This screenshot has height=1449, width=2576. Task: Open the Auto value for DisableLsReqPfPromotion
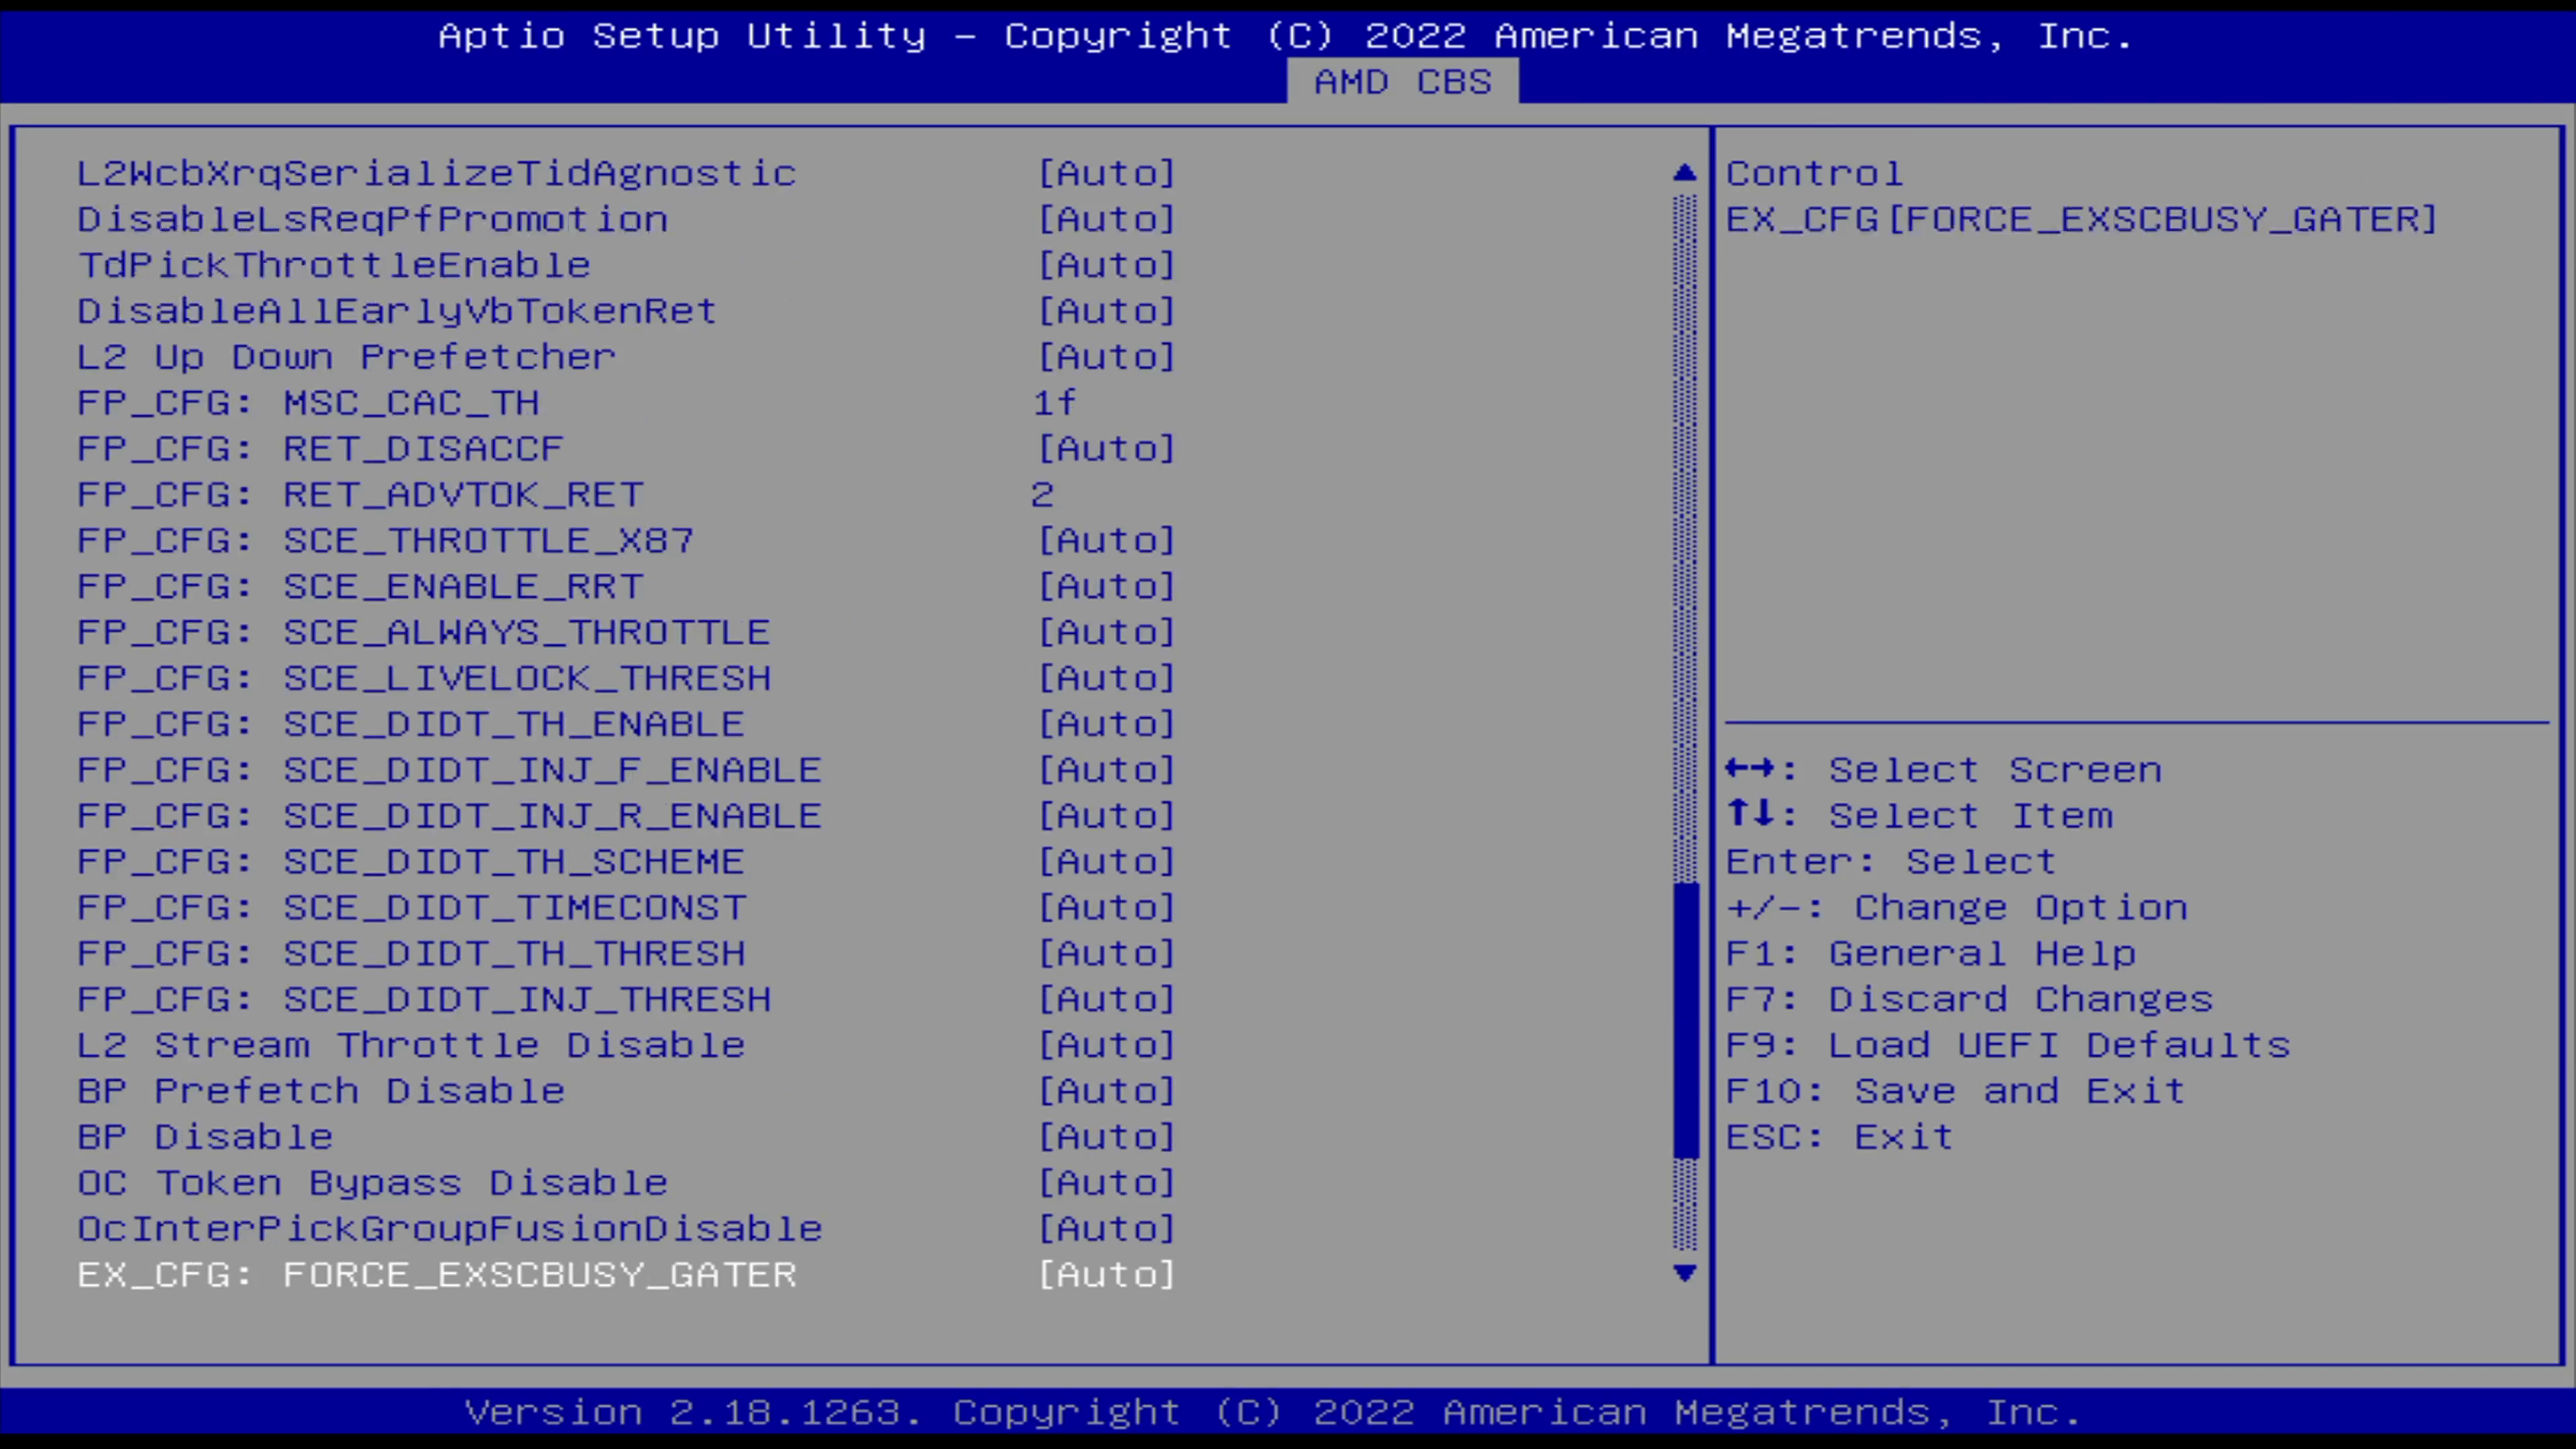(1107, 219)
